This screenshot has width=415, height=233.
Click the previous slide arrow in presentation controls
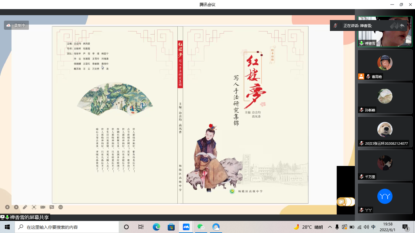pyautogui.click(x=7, y=207)
